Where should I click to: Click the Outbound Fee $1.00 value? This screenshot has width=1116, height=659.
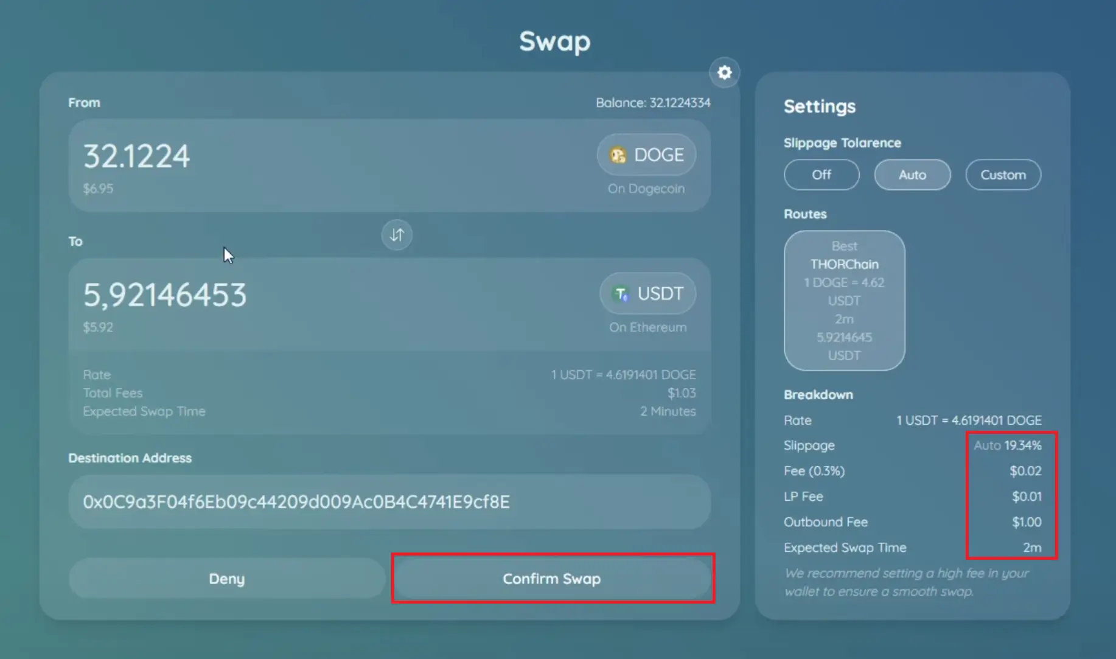(1026, 522)
